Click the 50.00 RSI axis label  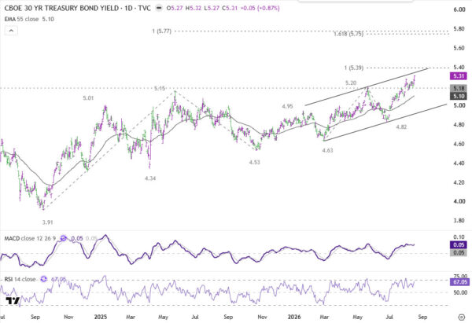coord(460,292)
